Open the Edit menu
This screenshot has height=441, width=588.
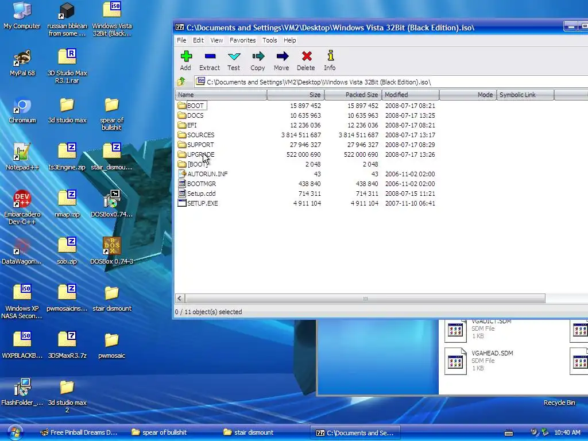point(198,40)
